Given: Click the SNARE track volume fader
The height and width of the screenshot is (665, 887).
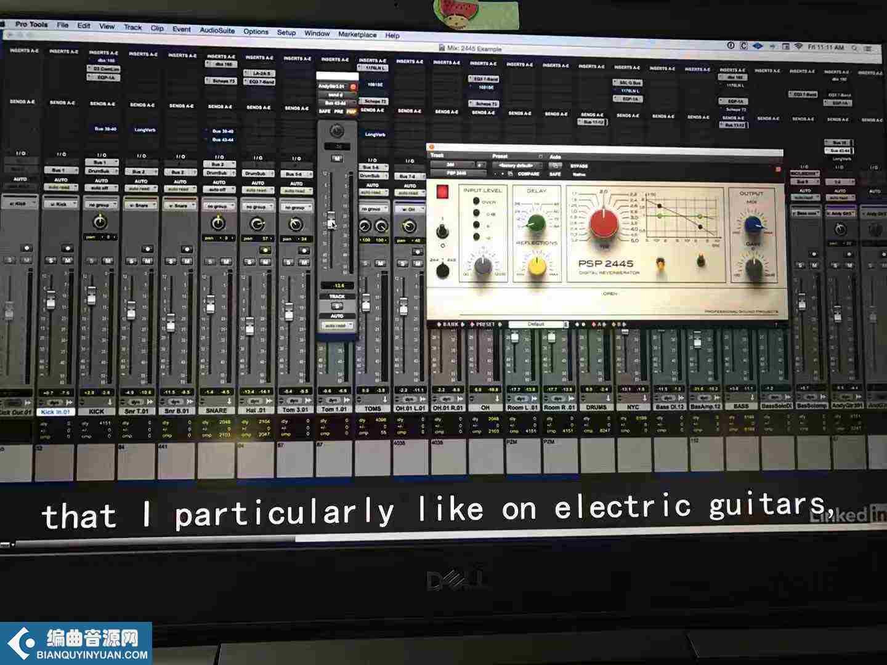Looking at the screenshot, I should pyautogui.click(x=211, y=304).
